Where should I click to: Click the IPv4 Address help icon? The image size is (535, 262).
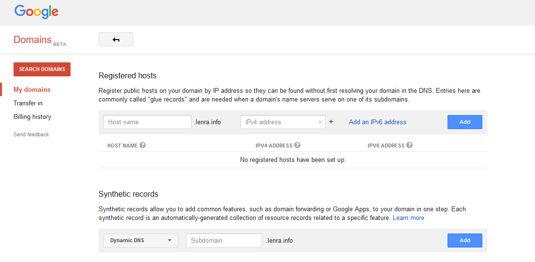click(x=297, y=145)
